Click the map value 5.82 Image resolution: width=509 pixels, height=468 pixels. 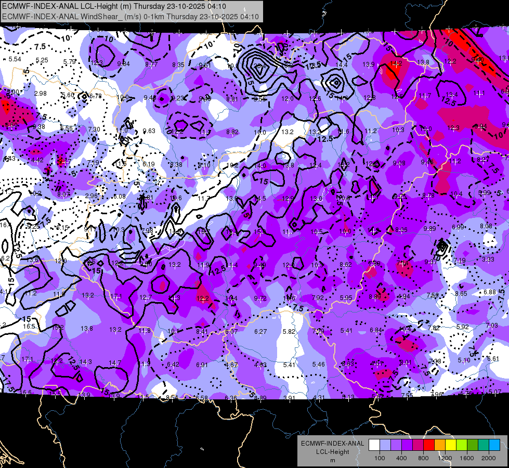pyautogui.click(x=289, y=332)
